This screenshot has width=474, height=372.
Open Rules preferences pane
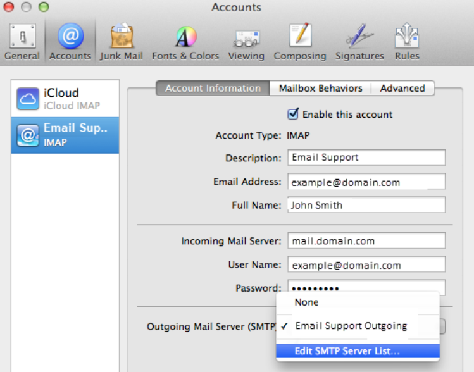[407, 42]
